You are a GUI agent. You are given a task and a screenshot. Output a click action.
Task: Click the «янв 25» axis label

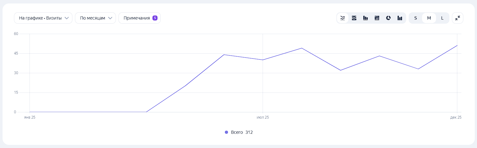pyautogui.click(x=30, y=117)
